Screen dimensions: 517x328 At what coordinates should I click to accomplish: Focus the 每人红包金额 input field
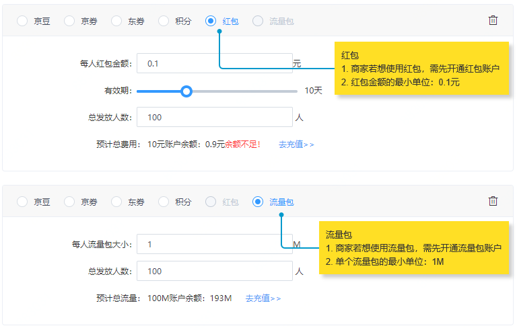[214, 63]
